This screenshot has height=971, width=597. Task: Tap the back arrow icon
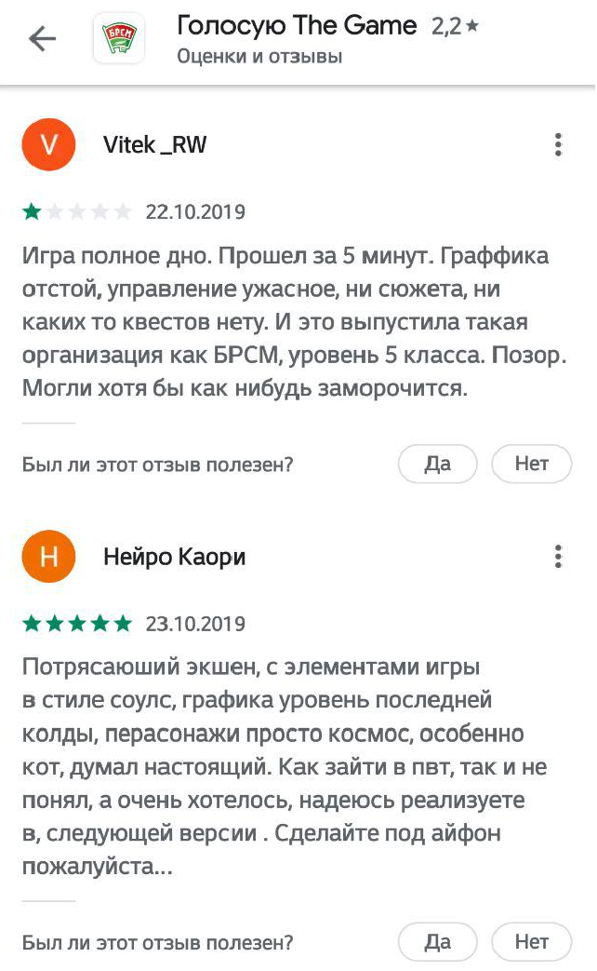coord(42,39)
